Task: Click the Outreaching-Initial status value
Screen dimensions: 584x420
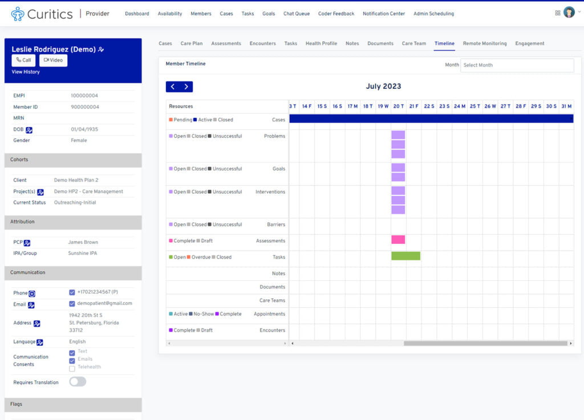Action: tap(75, 203)
